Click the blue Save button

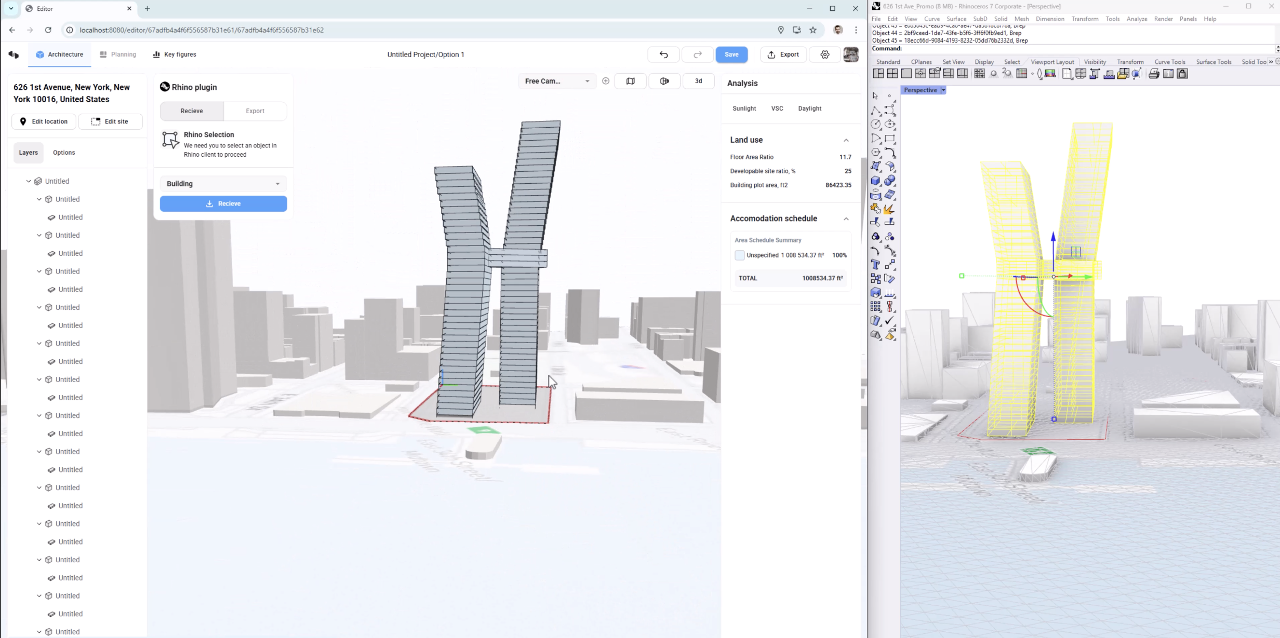pyautogui.click(x=731, y=55)
